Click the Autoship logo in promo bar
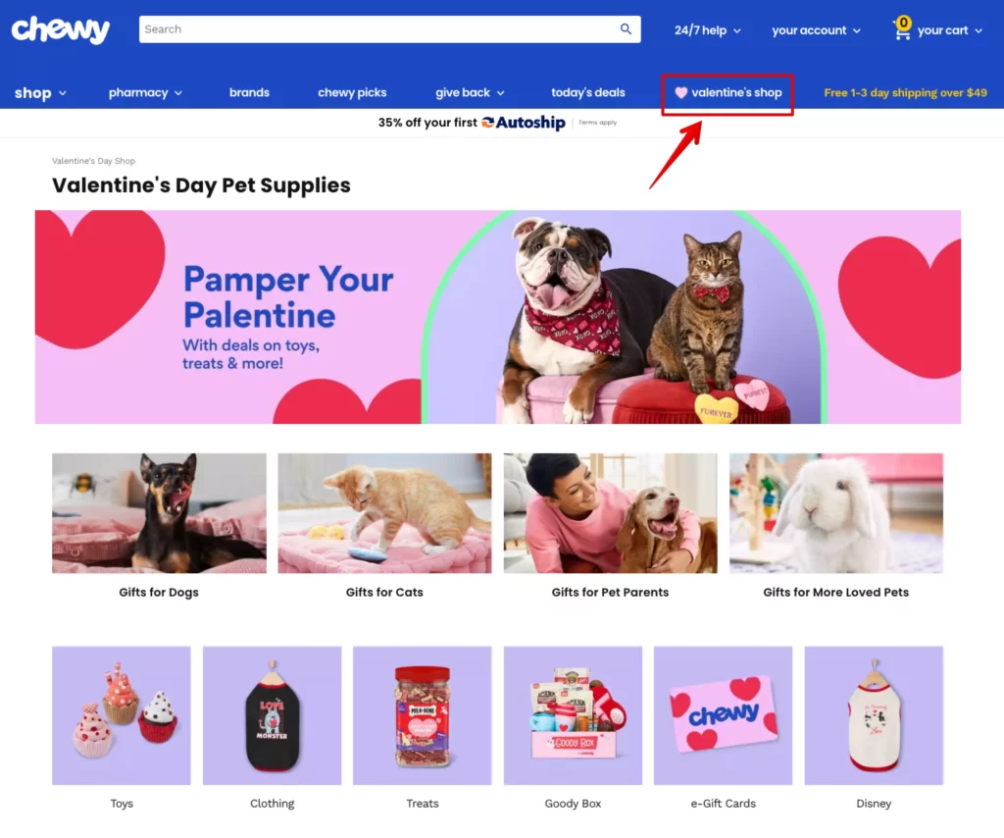This screenshot has width=1004, height=838. pos(524,123)
